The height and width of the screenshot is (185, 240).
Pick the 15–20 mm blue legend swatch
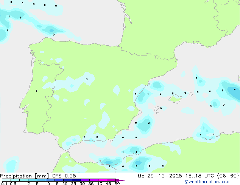coord(59,180)
